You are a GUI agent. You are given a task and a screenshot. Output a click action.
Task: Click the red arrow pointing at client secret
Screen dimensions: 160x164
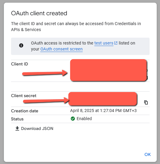click(46, 100)
